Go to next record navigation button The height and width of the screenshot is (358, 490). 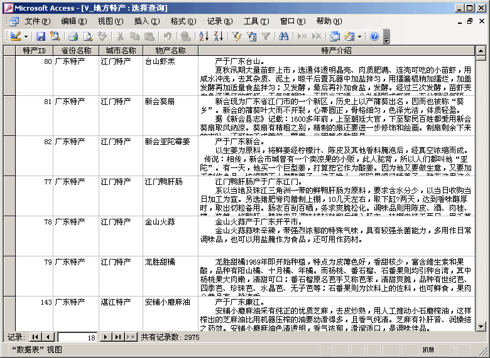(x=106, y=337)
